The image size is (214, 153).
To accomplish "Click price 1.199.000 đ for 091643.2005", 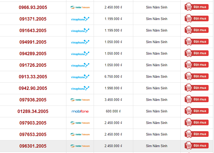I will [113, 30].
